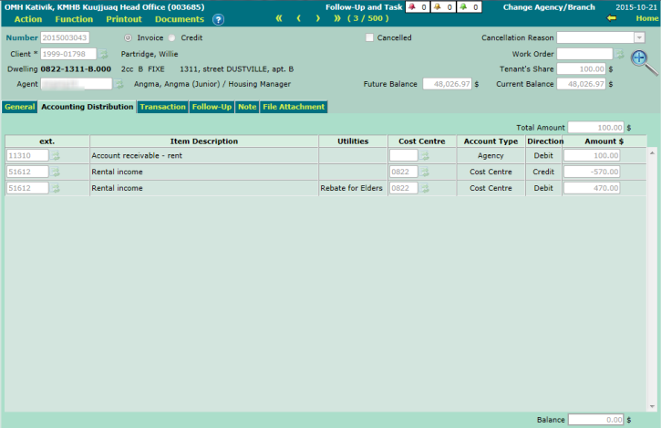661x428 pixels.
Task: Go to next record with single right arrow
Action: point(317,19)
